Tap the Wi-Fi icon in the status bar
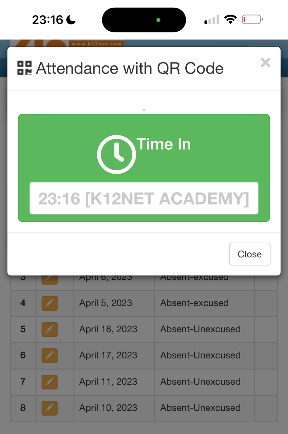Image resolution: width=288 pixels, height=434 pixels. (230, 20)
